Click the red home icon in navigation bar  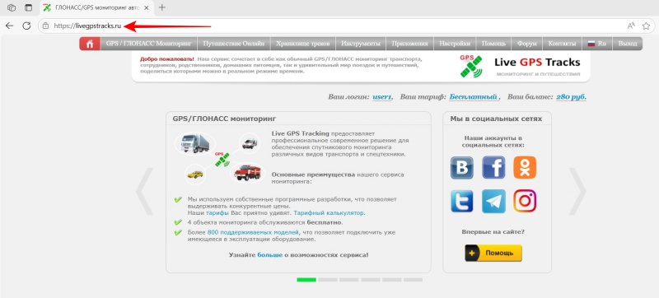coord(90,44)
